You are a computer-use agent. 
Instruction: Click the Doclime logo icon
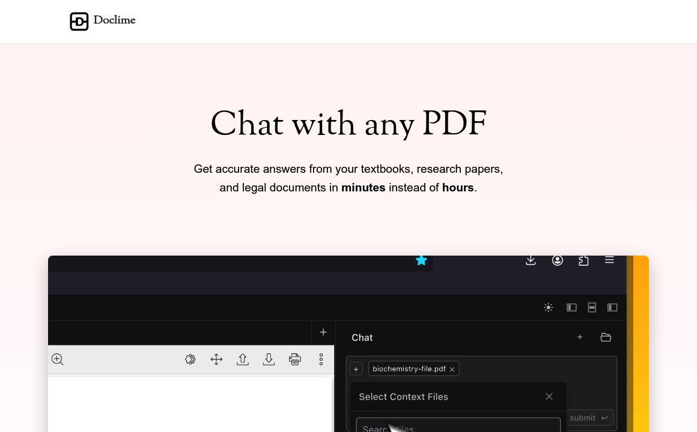(x=79, y=22)
